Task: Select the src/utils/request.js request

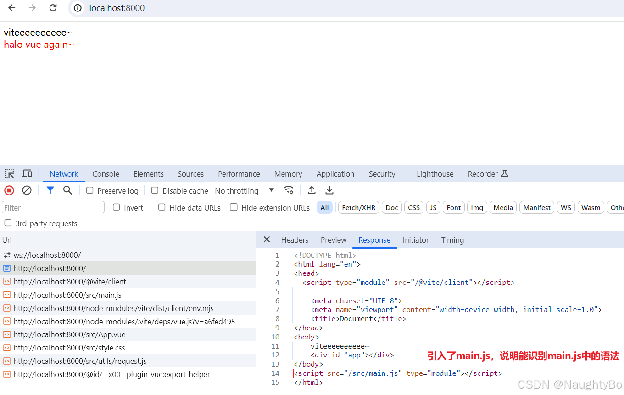Action: (128, 361)
